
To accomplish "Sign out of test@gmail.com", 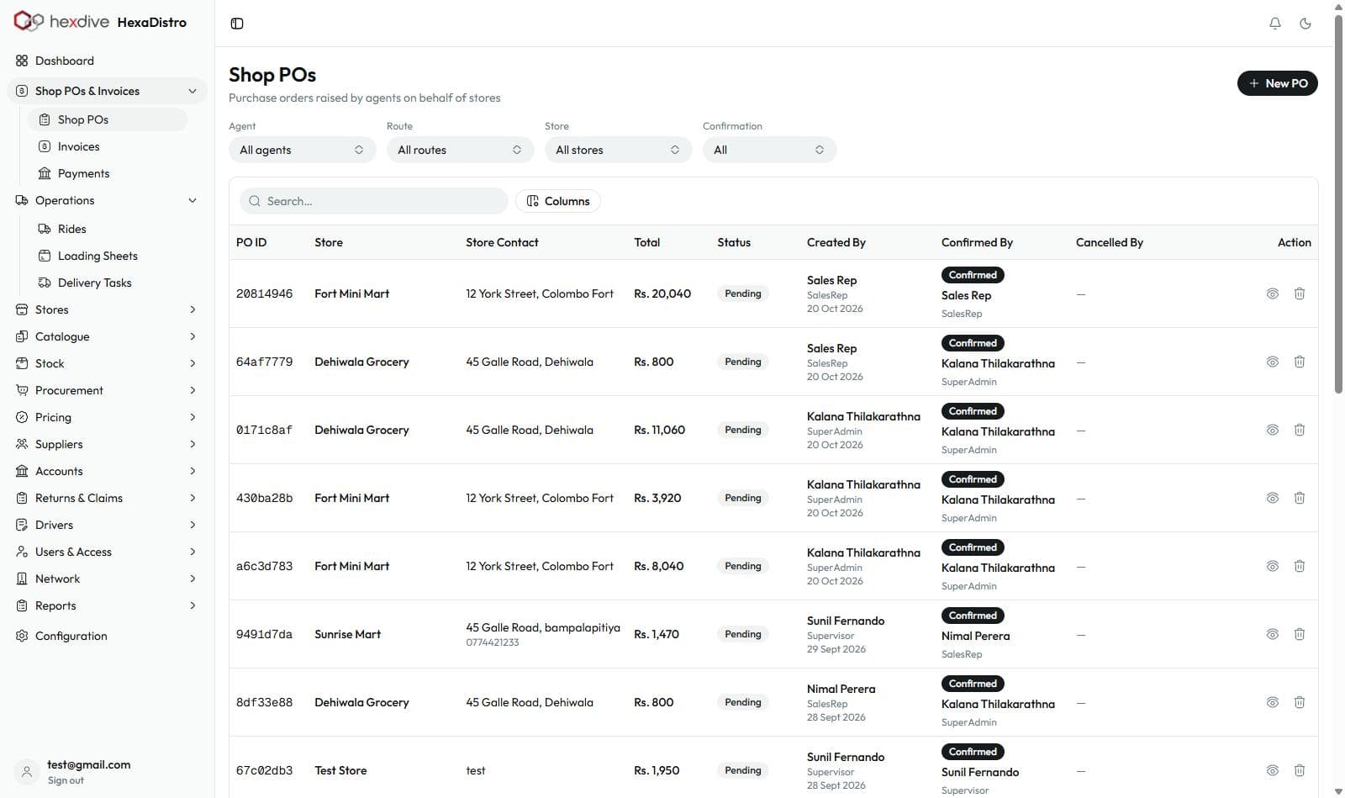I will (x=66, y=780).
